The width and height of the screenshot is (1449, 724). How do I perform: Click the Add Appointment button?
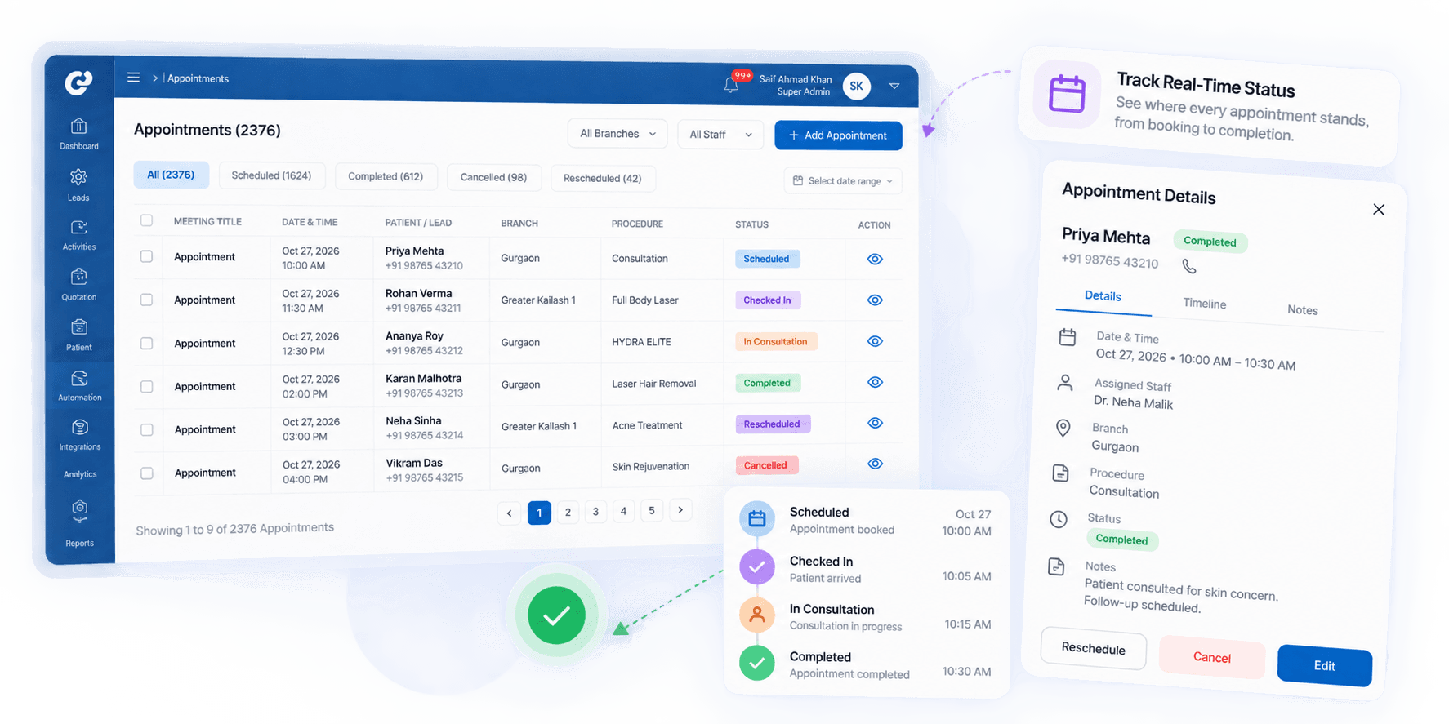[x=838, y=135]
